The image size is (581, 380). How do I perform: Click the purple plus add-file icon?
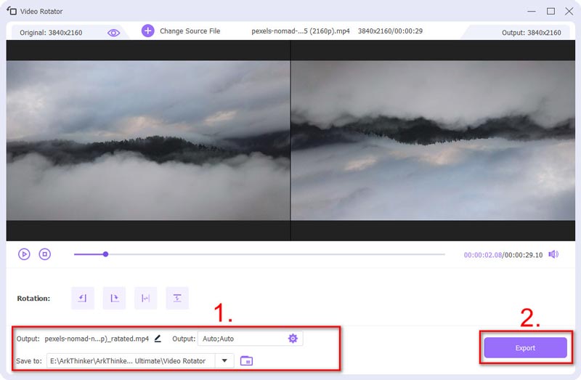pos(148,31)
